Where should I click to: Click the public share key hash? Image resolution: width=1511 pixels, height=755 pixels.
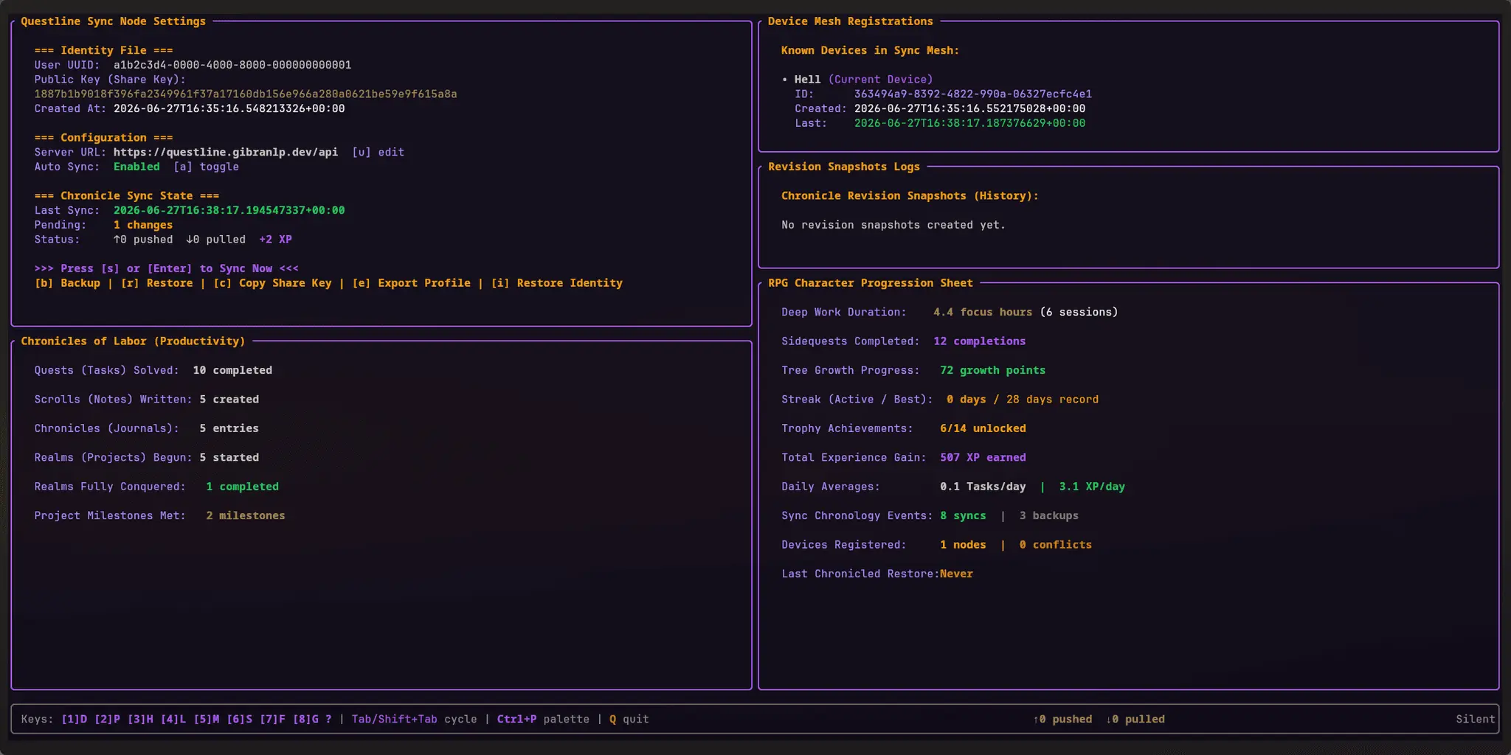click(x=246, y=94)
